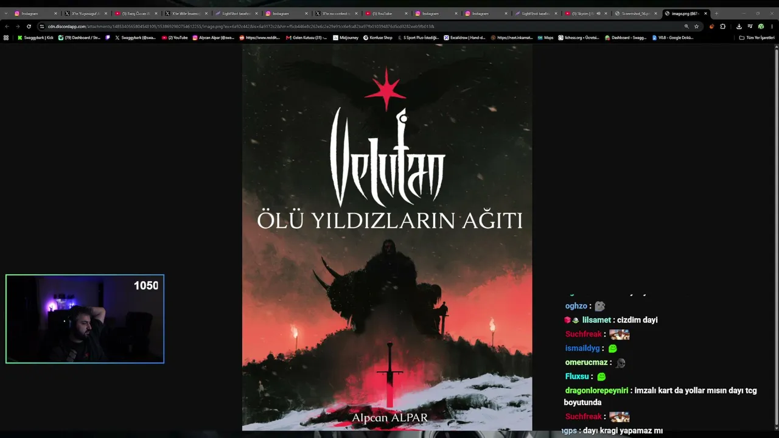Open the next.inkarnat bookmark

(x=512, y=38)
